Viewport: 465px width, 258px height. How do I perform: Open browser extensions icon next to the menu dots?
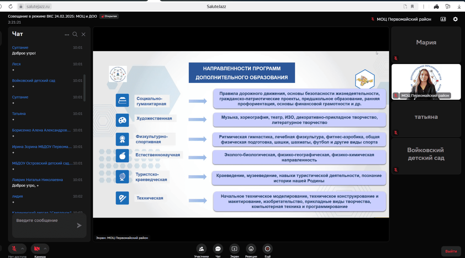point(436,6)
